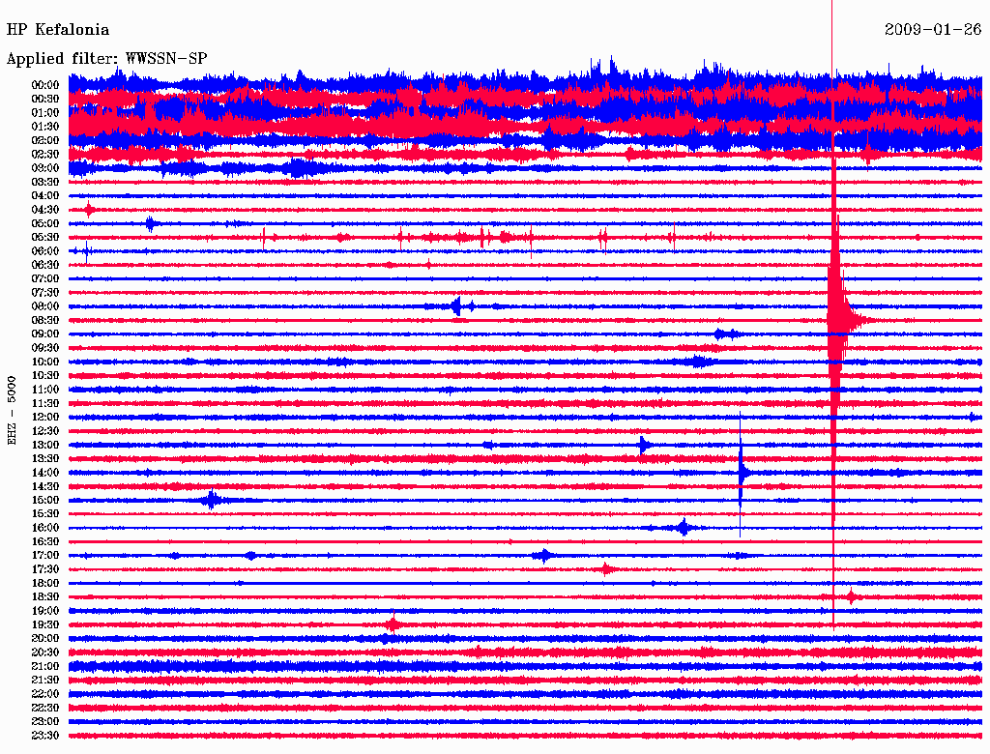The image size is (990, 754).
Task: Pick the 10:00 time label
Action: 45,362
